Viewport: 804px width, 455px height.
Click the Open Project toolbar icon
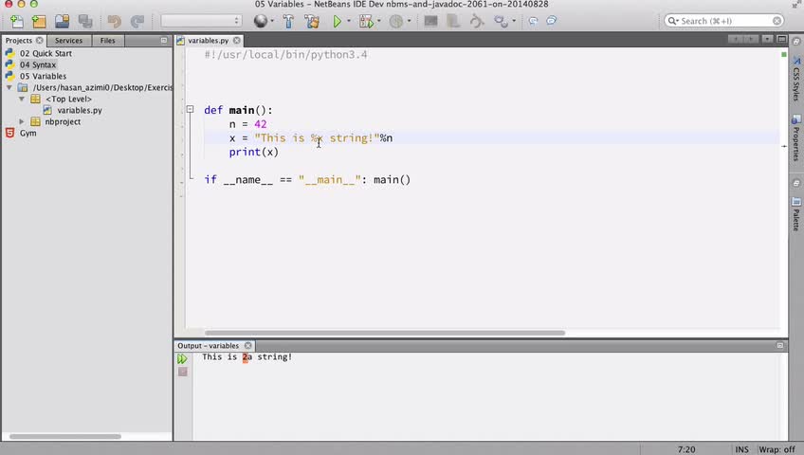click(62, 21)
